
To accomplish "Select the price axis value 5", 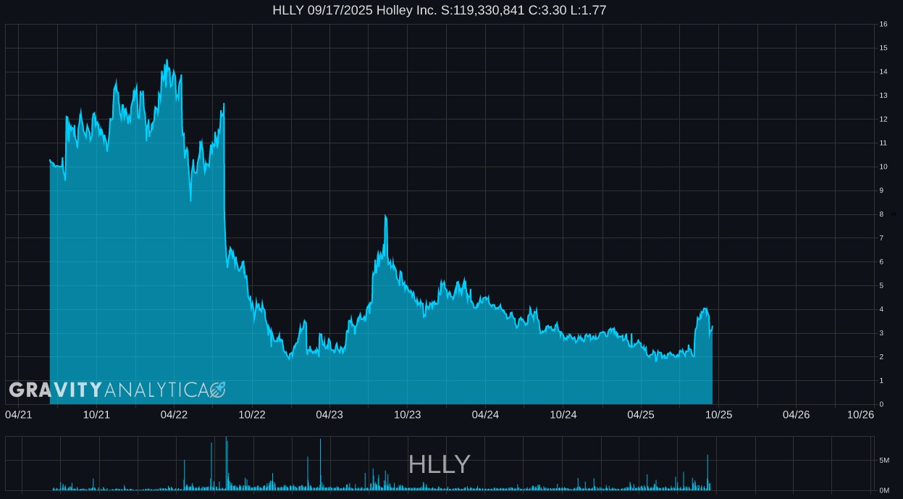I will (881, 285).
